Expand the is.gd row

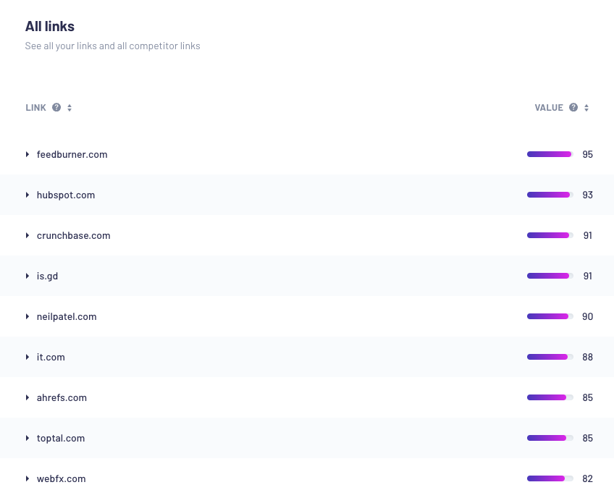coord(28,276)
